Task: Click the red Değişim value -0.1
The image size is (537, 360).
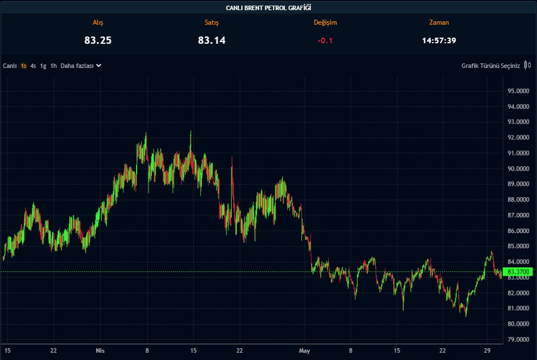Action: point(326,40)
